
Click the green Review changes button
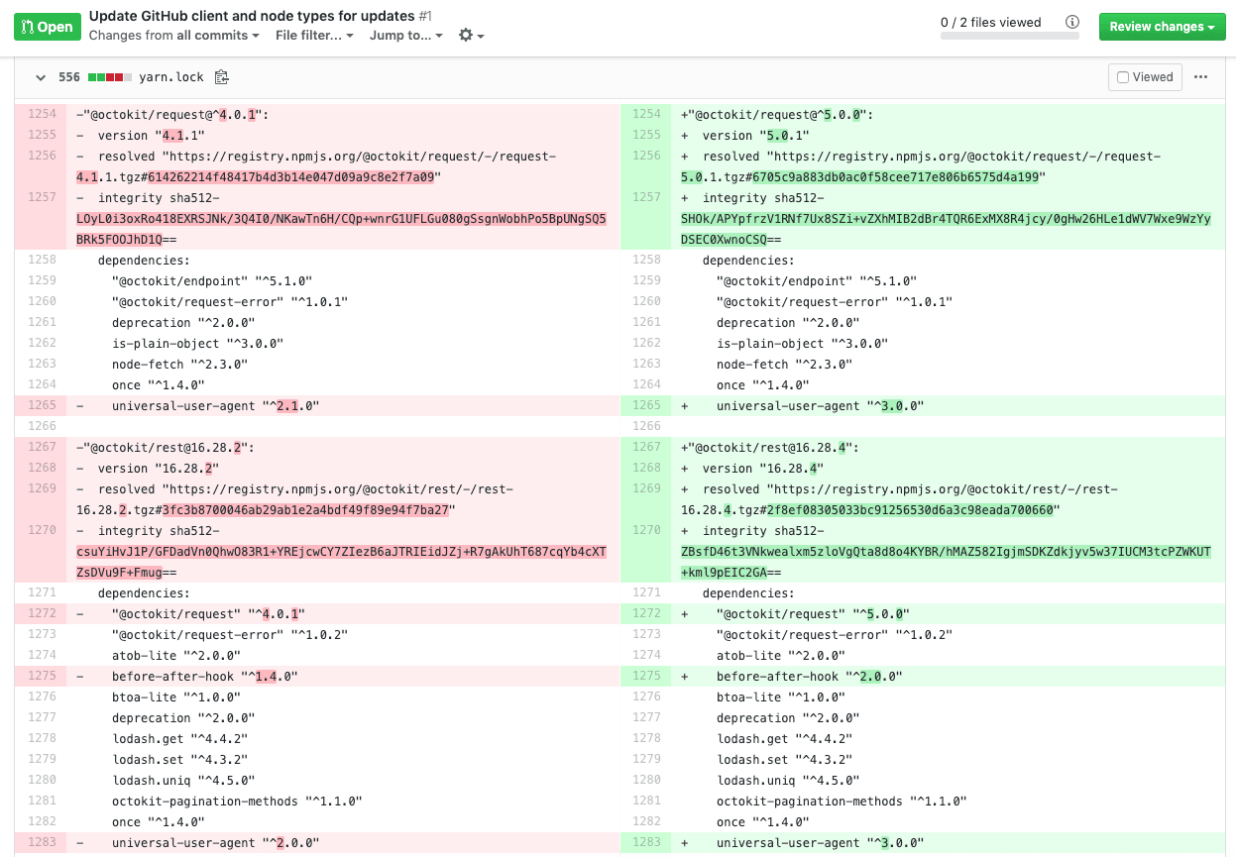(x=1154, y=26)
